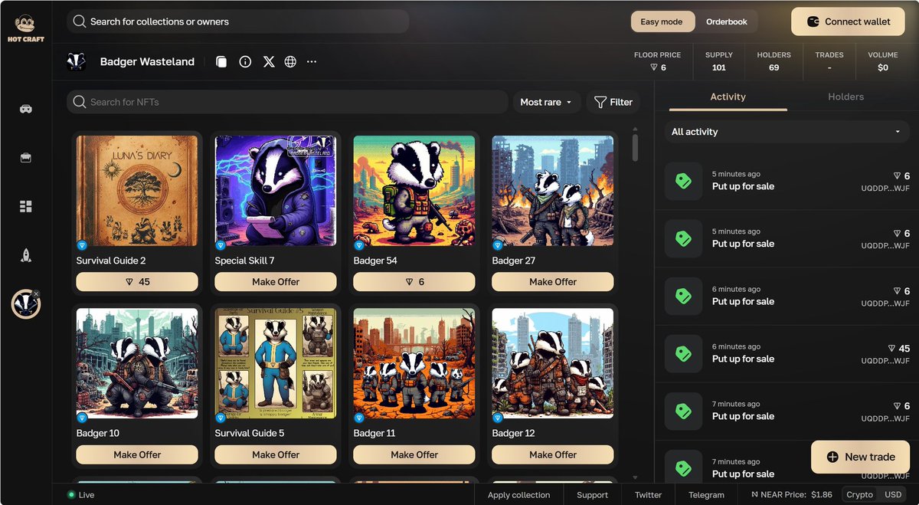This screenshot has width=919, height=505.
Task: Open the collection website globe icon
Action: pos(290,62)
